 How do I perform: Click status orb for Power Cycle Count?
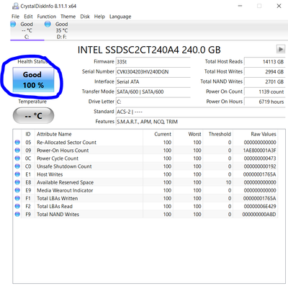[17, 158]
